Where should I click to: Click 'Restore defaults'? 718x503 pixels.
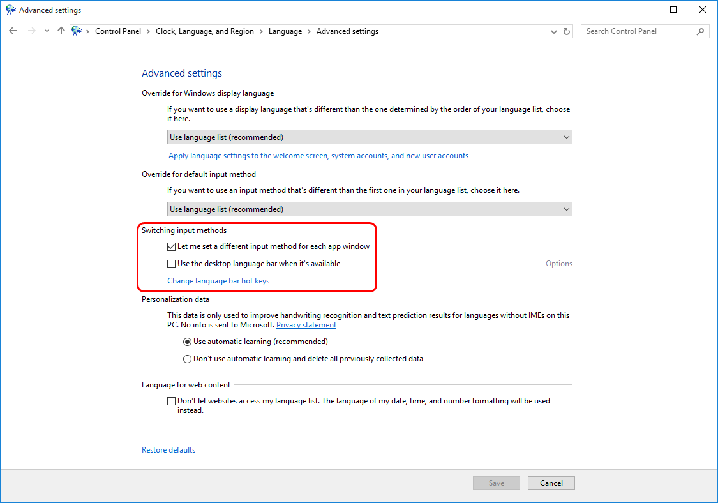(x=168, y=449)
